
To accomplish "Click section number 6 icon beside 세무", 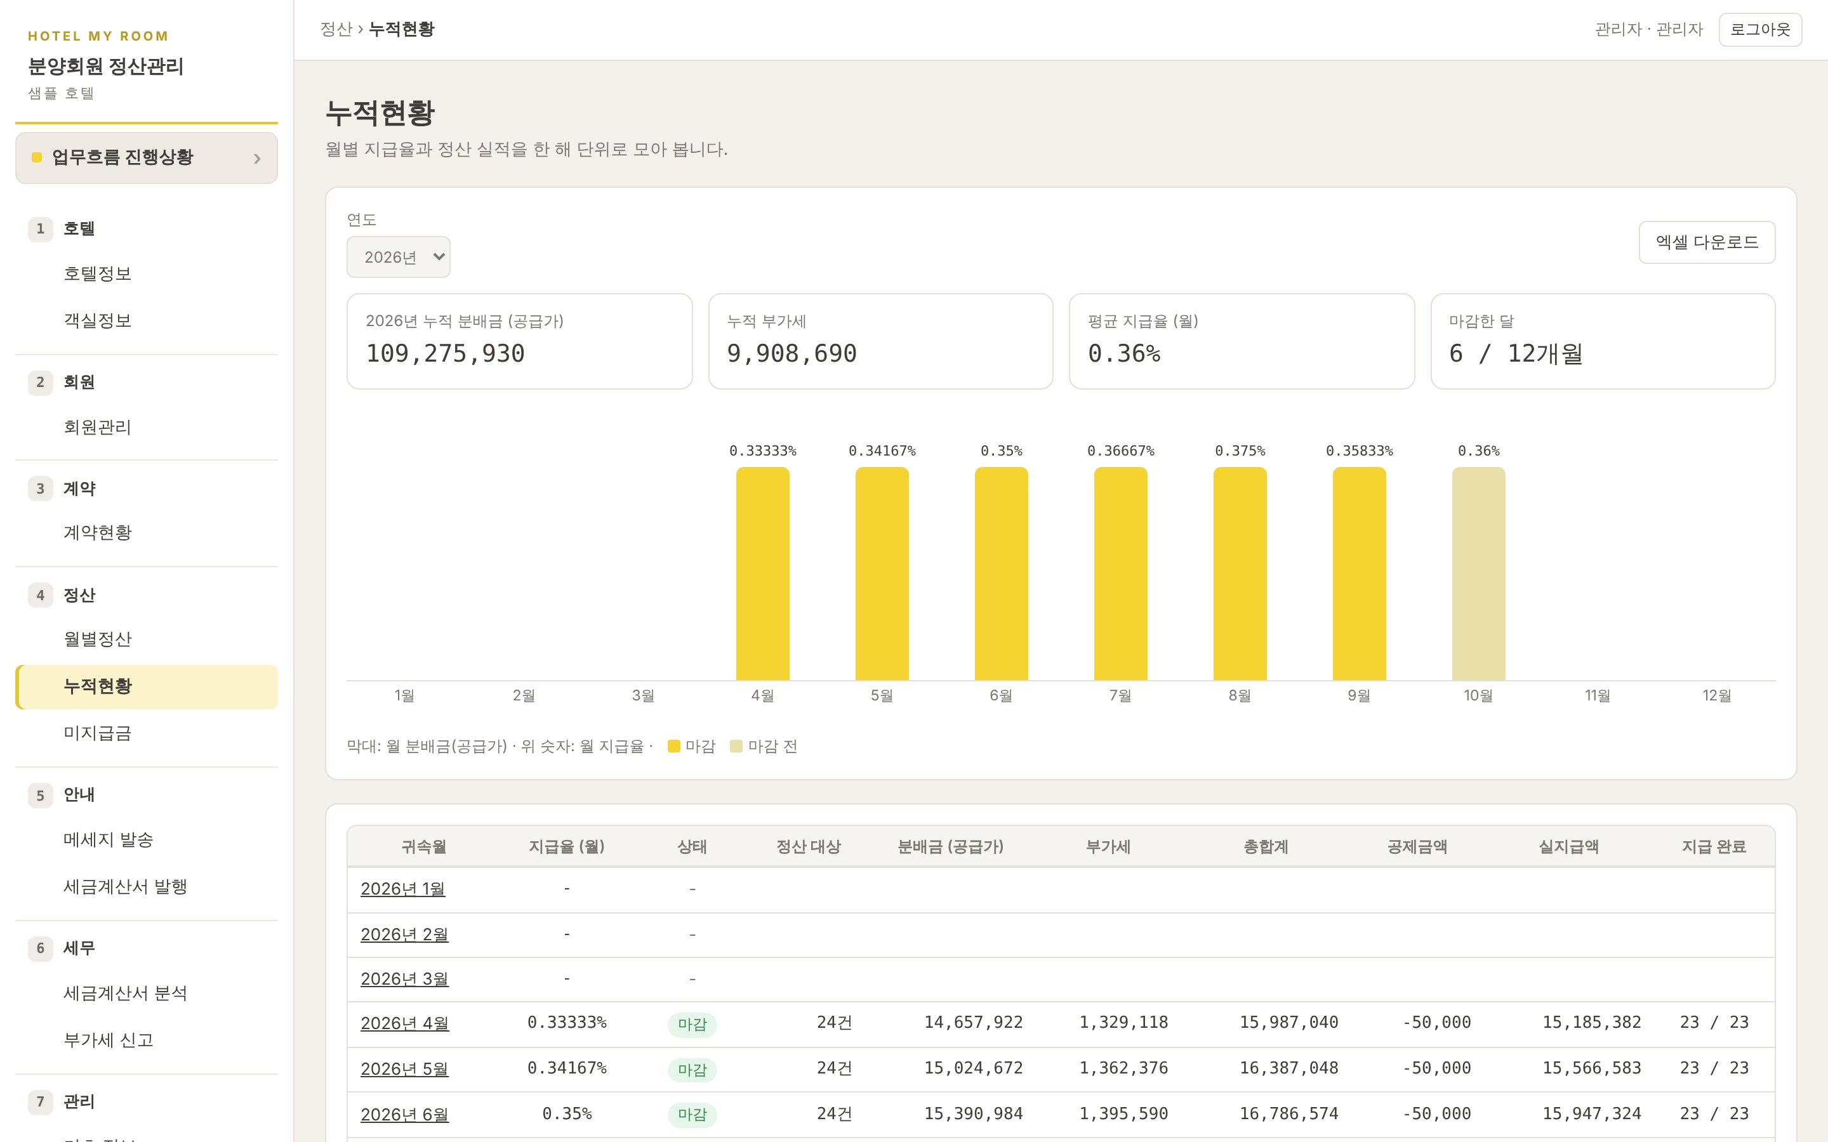I will click(x=40, y=948).
